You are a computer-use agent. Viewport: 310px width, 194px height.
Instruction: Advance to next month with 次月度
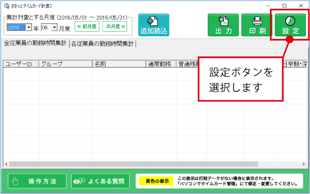click(115, 27)
